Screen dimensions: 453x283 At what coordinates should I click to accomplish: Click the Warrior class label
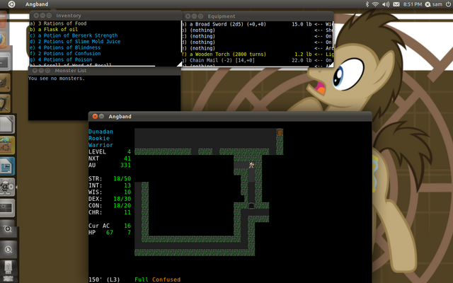pos(101,145)
